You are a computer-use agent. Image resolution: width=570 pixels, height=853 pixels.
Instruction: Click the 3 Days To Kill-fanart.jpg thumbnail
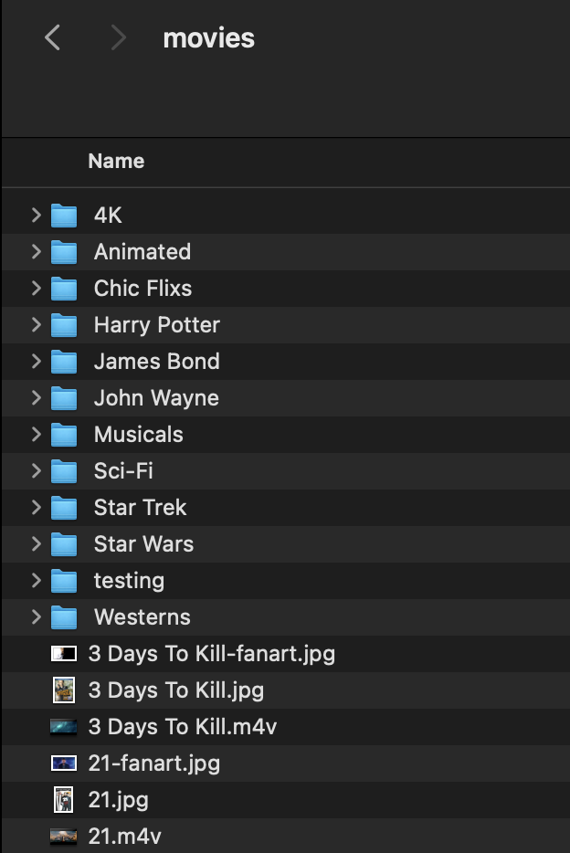64,653
